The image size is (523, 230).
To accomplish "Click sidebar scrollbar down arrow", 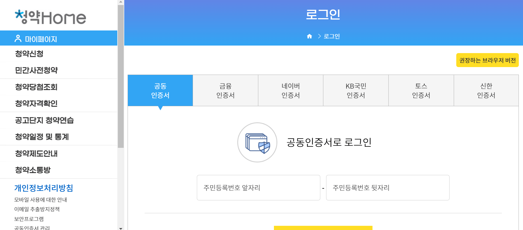I will click(121, 228).
